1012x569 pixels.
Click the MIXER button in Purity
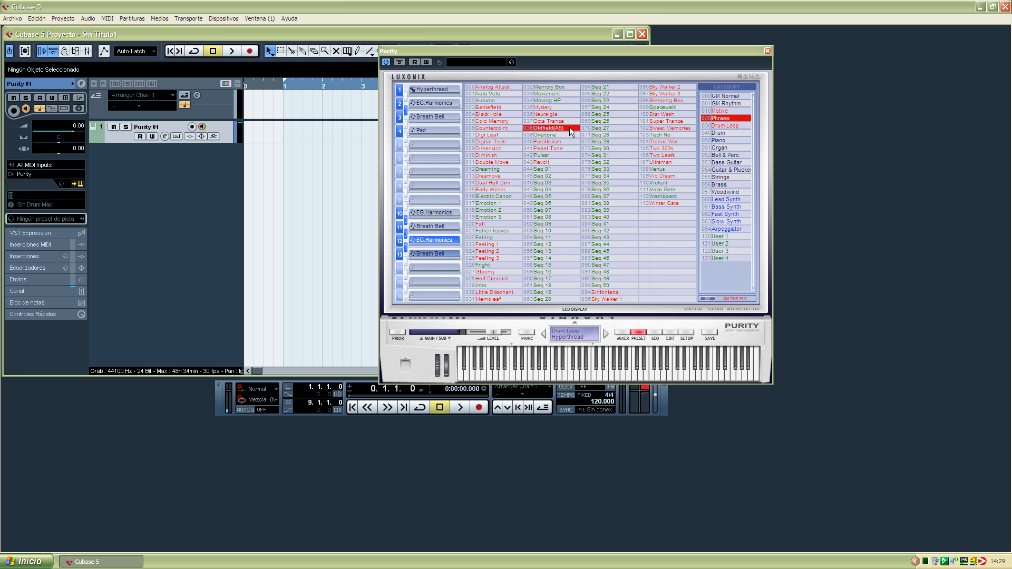(622, 332)
